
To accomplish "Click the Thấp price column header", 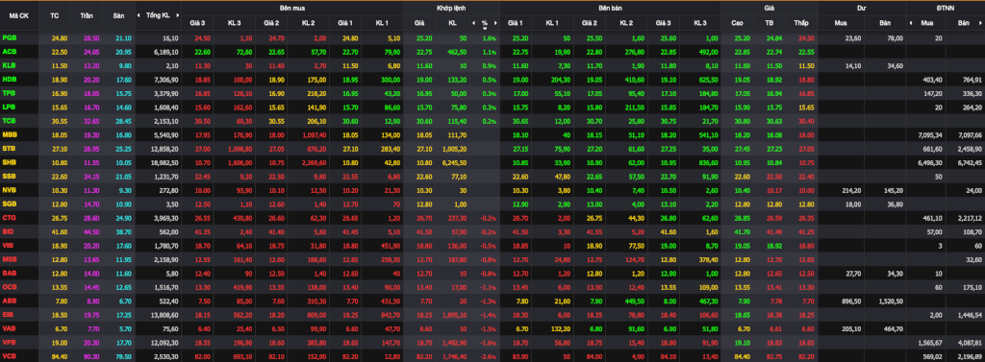I will 801,23.
